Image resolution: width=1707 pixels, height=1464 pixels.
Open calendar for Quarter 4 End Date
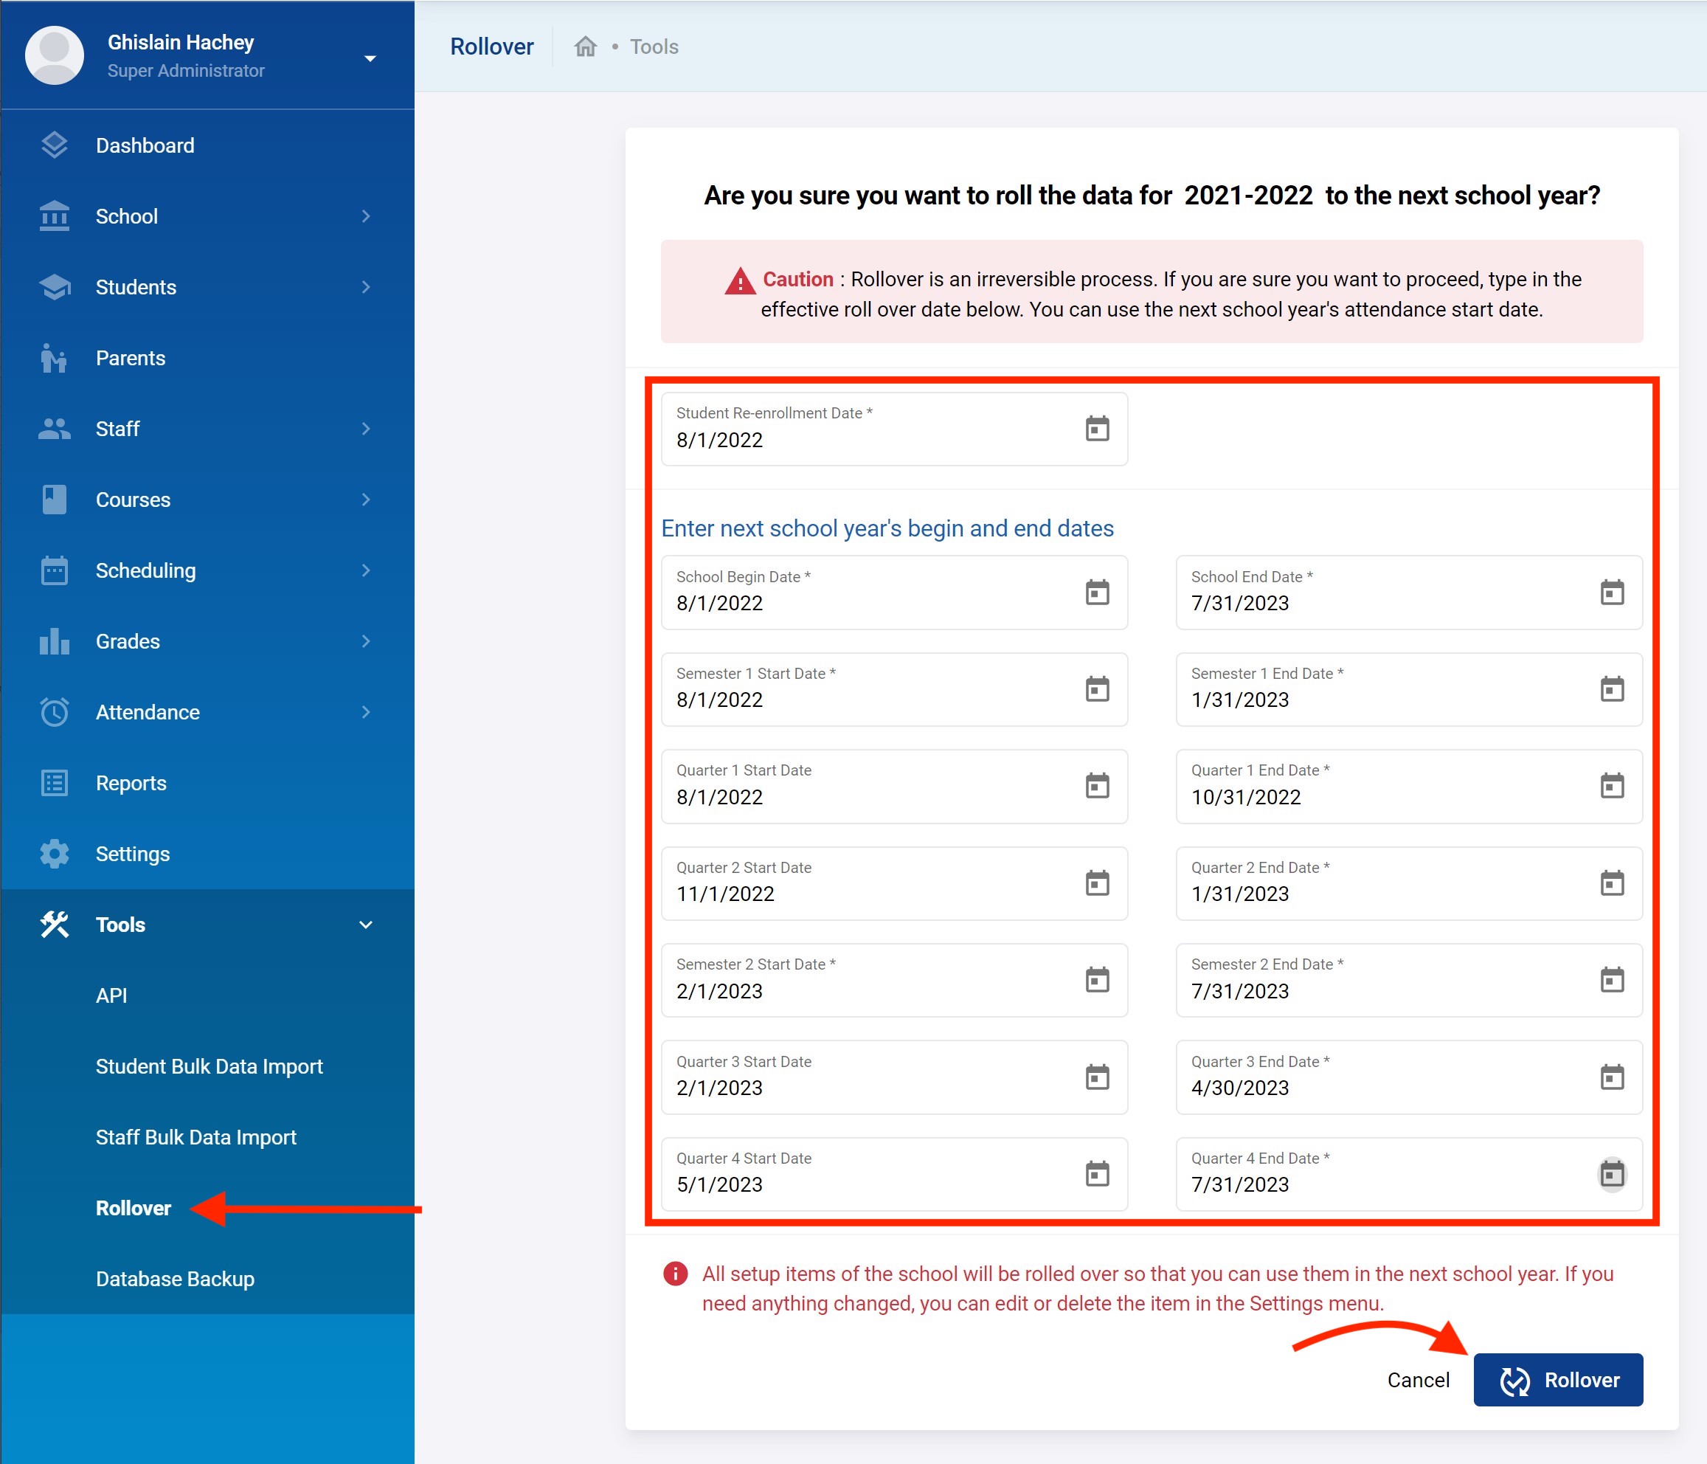1611,1173
